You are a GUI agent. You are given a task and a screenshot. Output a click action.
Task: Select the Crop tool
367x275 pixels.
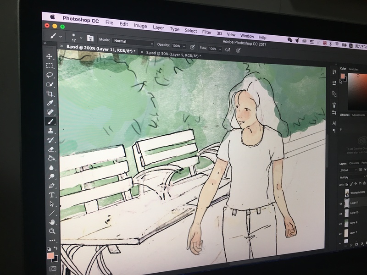(50, 94)
